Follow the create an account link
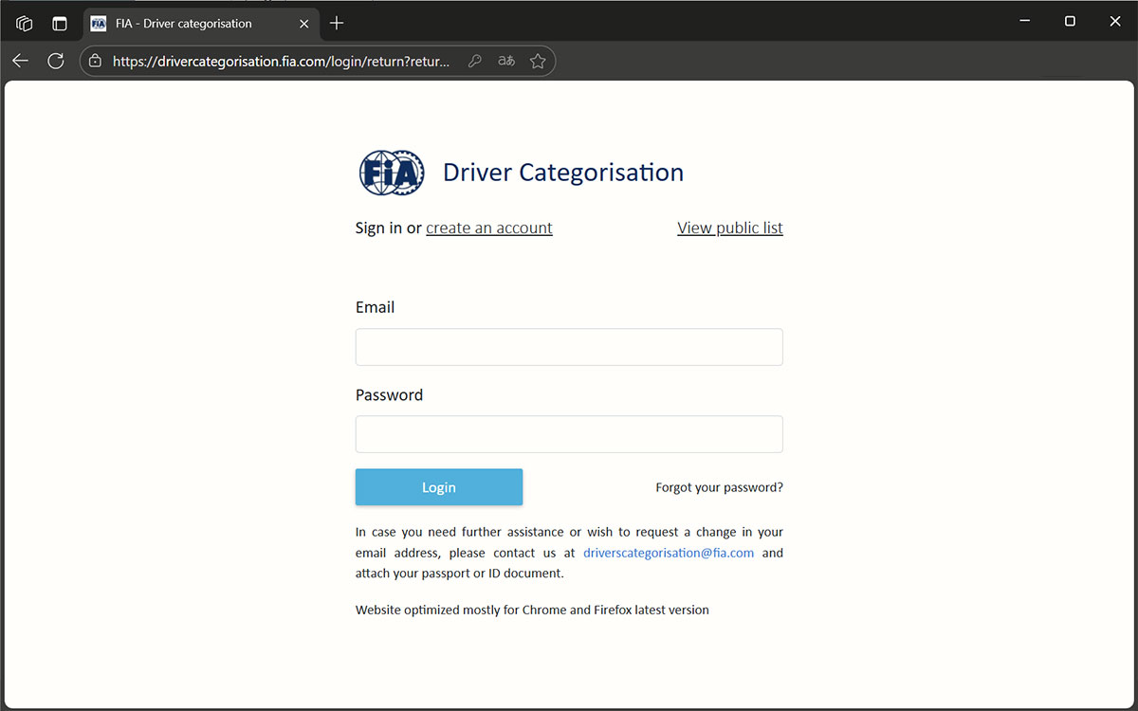 pyautogui.click(x=489, y=228)
